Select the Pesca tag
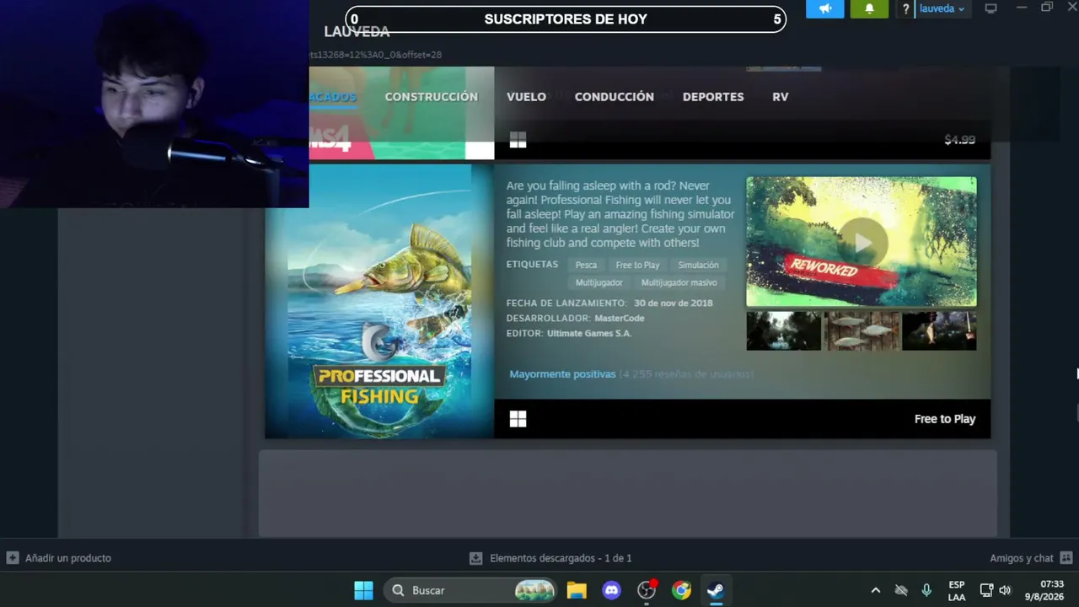The width and height of the screenshot is (1079, 607). click(x=586, y=265)
